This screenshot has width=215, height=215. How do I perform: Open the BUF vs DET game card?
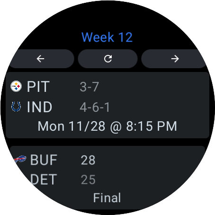[x=107, y=179]
